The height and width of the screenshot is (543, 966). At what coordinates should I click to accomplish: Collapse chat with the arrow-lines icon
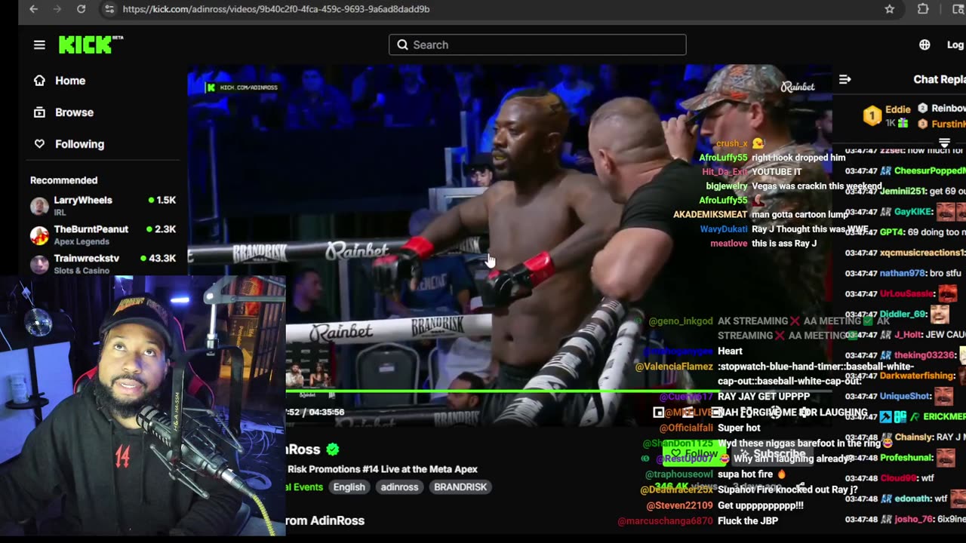click(x=844, y=79)
